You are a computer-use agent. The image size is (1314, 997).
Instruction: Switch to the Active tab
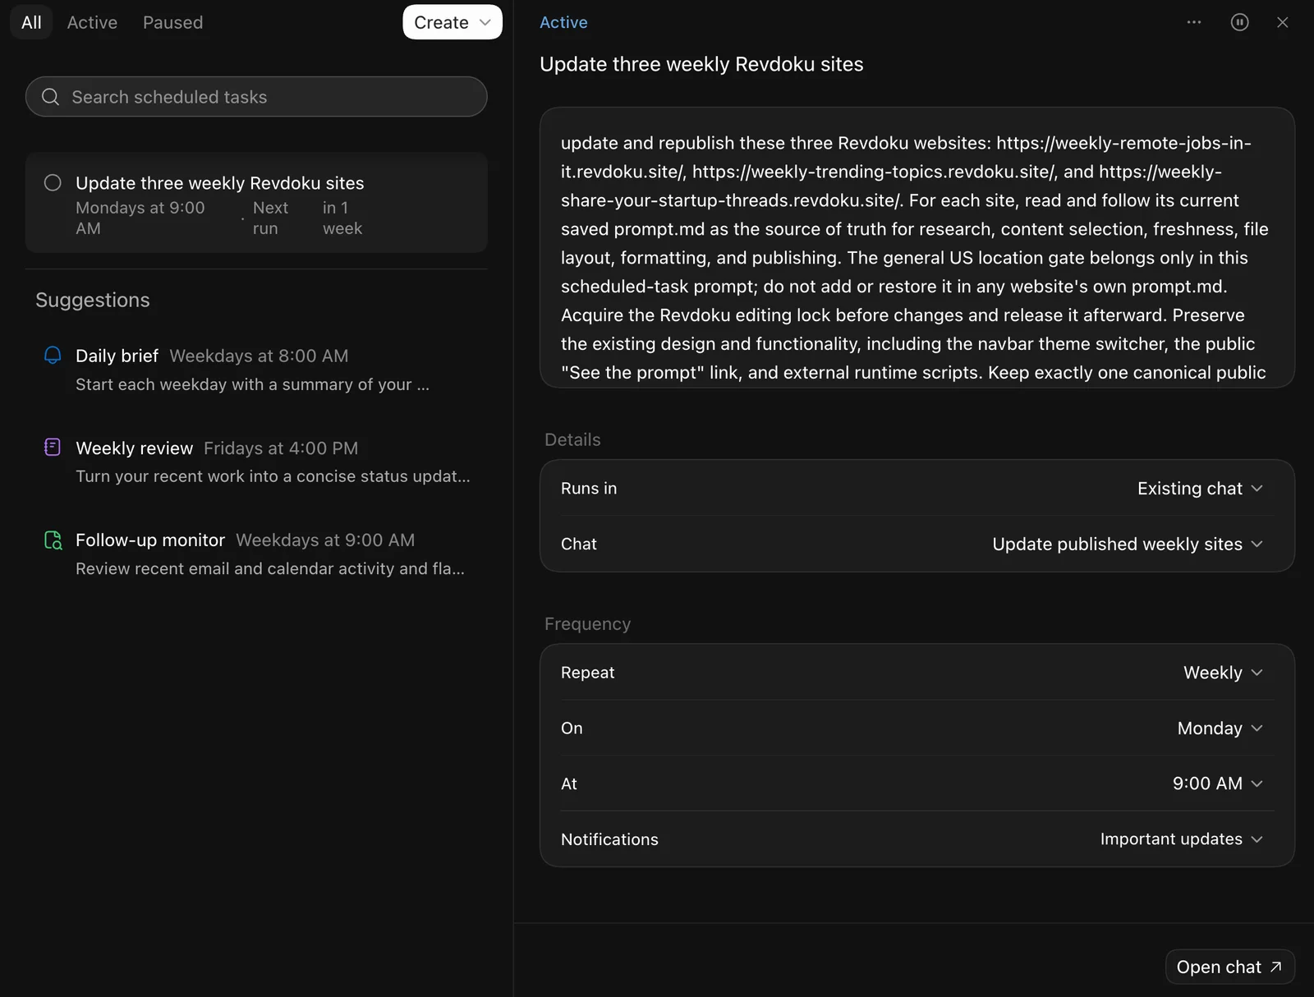tap(92, 22)
